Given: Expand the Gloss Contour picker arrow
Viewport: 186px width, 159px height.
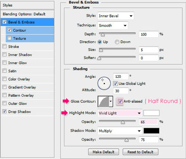Looking at the screenshot, I should tap(111, 101).
